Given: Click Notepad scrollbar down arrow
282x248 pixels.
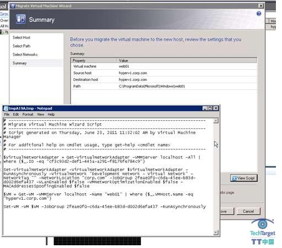Looking at the screenshot, I should tap(216, 232).
